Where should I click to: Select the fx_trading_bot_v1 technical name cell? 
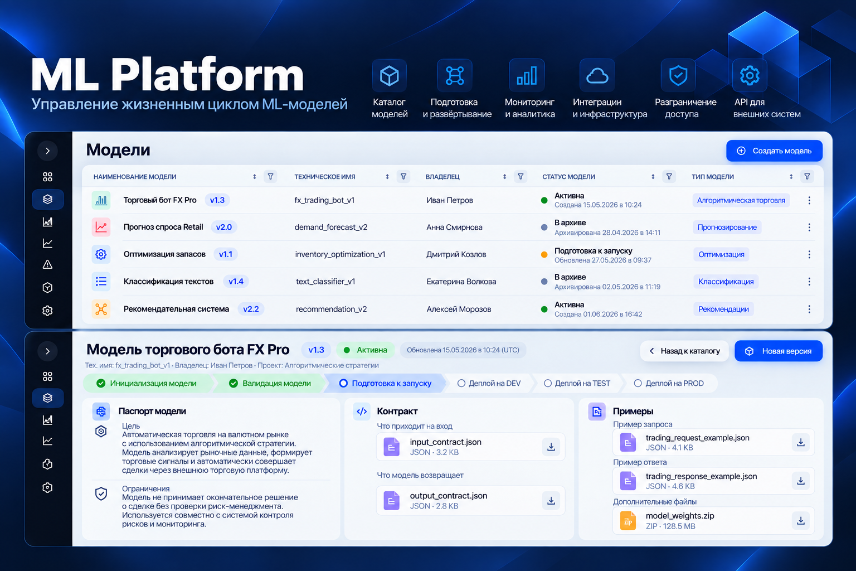(324, 200)
